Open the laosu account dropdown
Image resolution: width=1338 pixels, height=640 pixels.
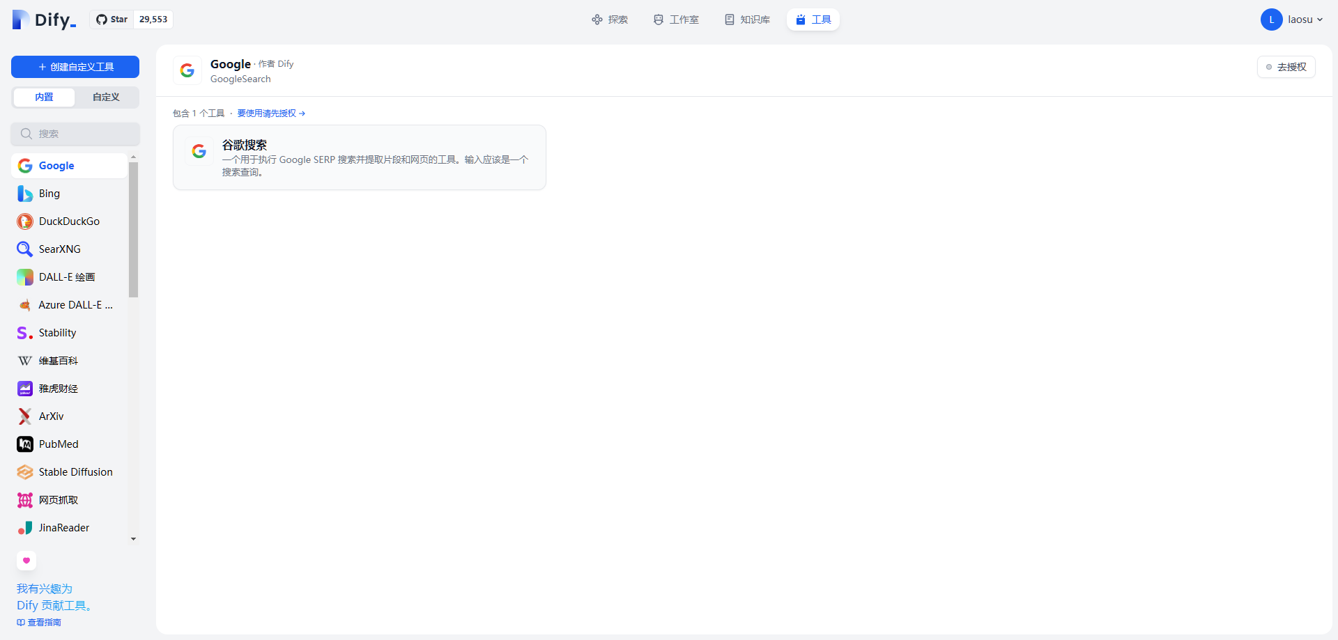tap(1292, 19)
